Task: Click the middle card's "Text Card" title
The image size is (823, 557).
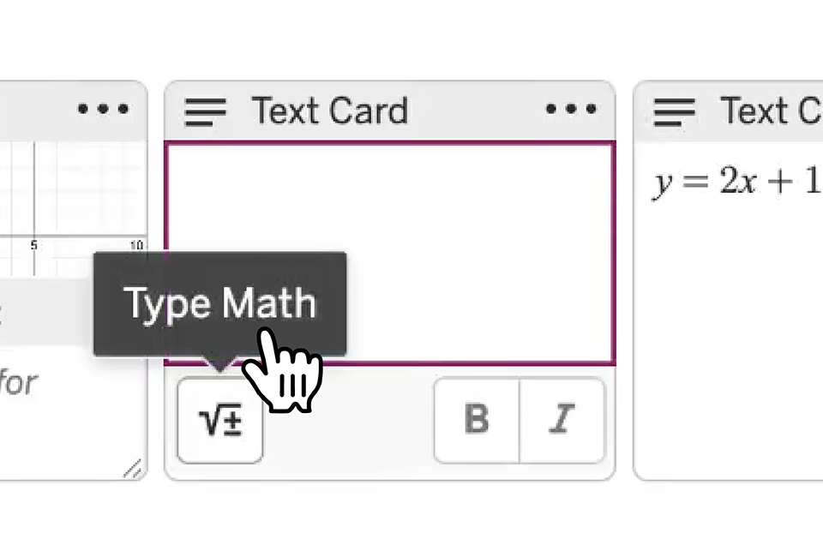Action: [x=329, y=111]
